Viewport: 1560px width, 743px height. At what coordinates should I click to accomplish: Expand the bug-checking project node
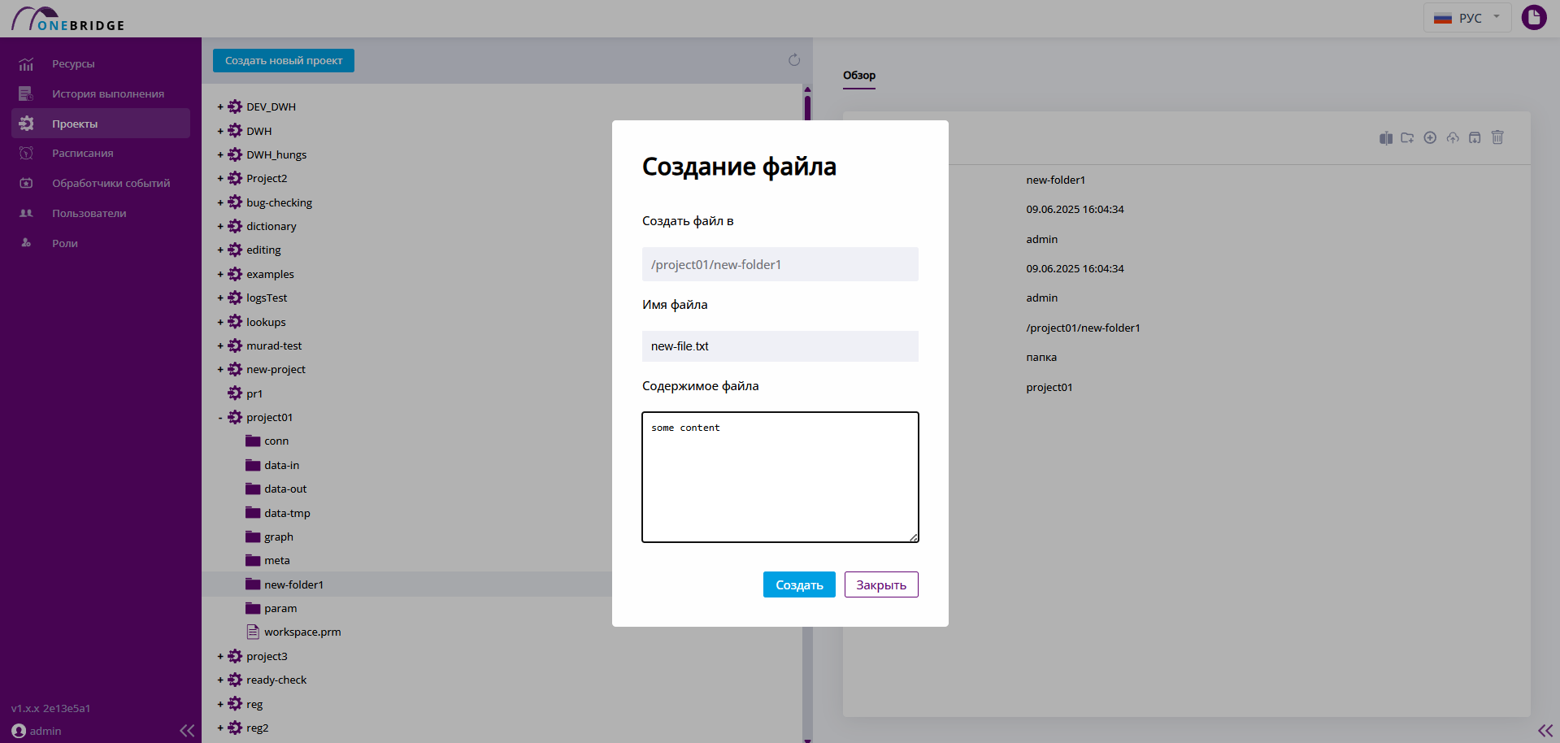click(x=220, y=202)
